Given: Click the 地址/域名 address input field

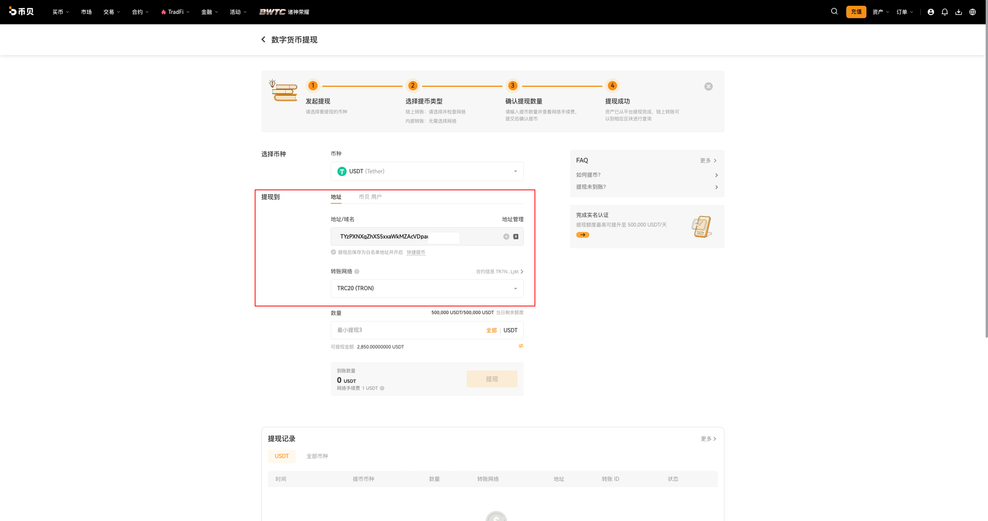Looking at the screenshot, I should tap(427, 237).
